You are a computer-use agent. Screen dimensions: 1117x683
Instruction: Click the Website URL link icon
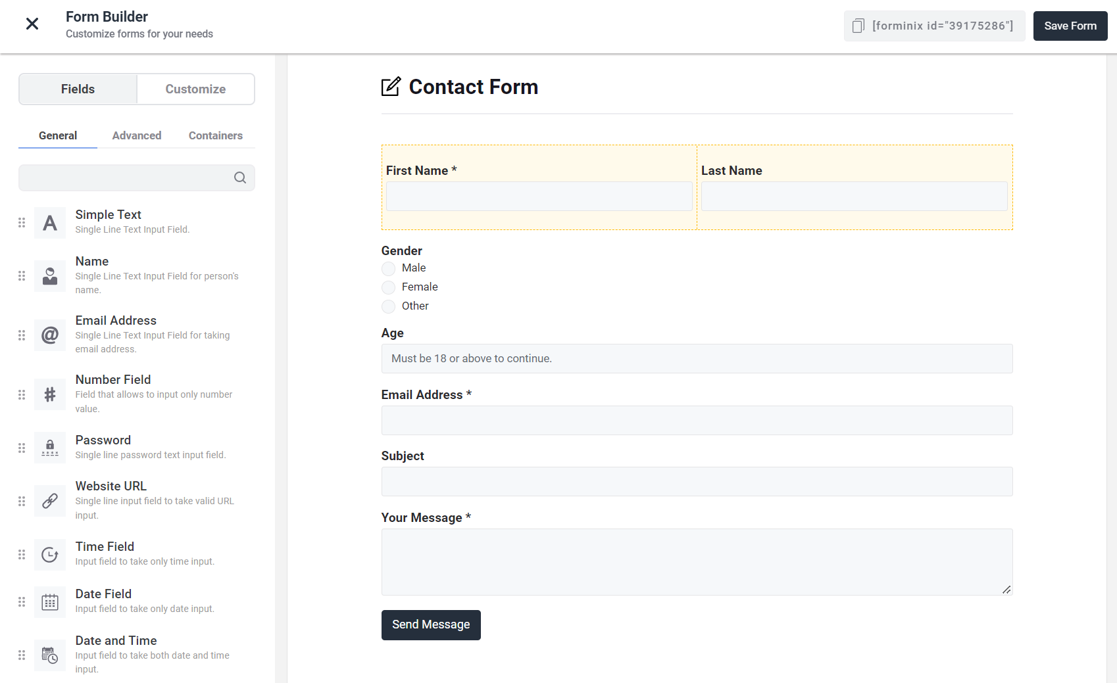click(50, 501)
